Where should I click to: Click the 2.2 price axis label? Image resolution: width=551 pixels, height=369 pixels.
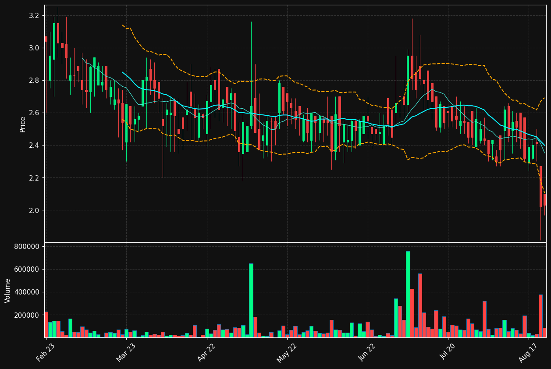tap(34, 178)
